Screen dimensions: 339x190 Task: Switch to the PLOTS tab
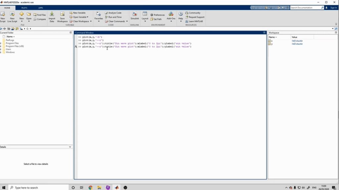pyautogui.click(x=24, y=8)
